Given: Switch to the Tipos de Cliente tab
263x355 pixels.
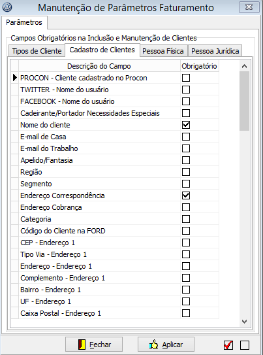Looking at the screenshot, I should (37, 51).
